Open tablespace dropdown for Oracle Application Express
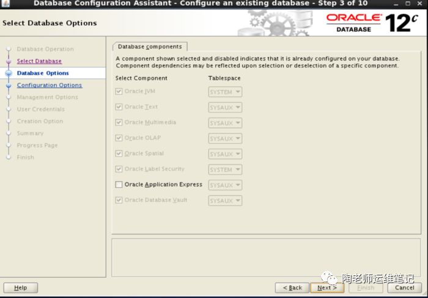The image size is (428, 298). 225,185
